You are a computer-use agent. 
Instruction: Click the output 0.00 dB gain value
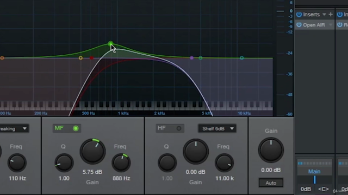271,170
